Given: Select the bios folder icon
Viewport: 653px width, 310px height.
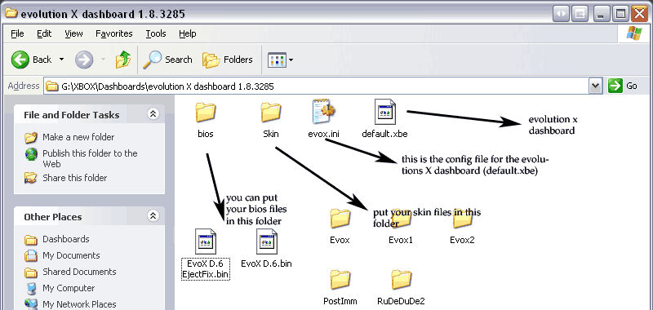Looking at the screenshot, I should 206,113.
